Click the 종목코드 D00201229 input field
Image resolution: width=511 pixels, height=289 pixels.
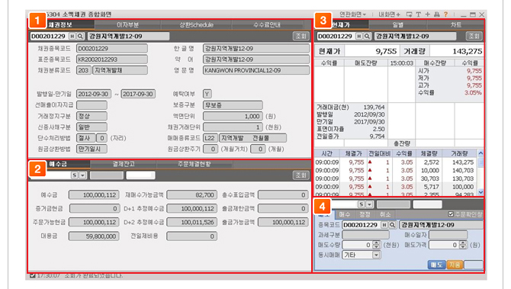(362, 225)
